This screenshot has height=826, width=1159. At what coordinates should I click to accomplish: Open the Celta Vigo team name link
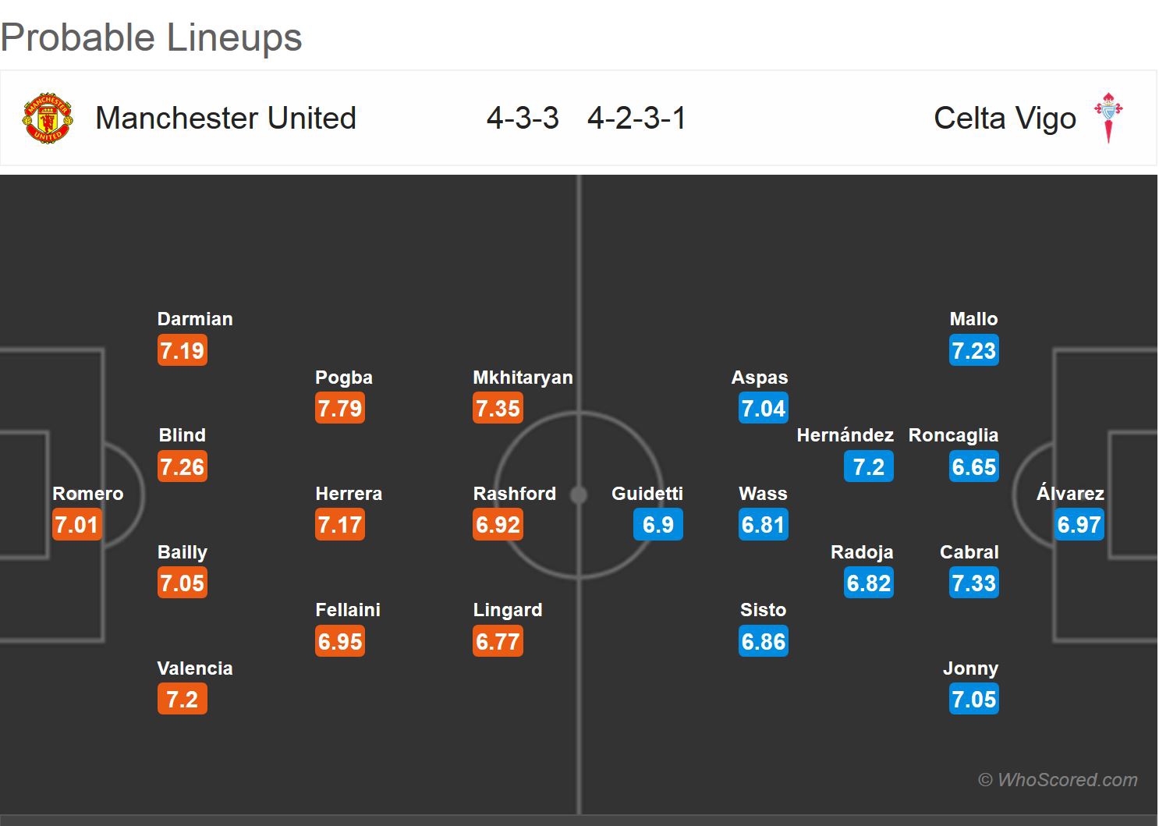tap(1005, 119)
